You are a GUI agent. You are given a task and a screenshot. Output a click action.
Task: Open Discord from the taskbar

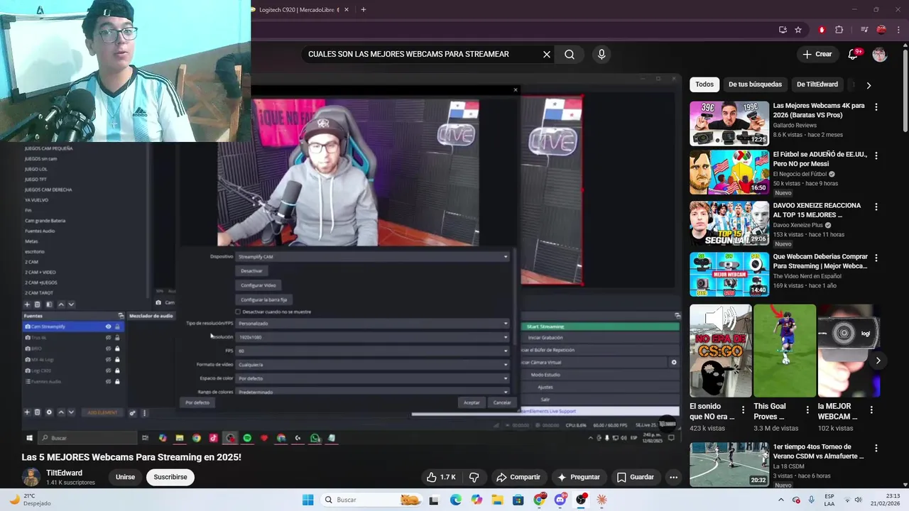pos(560,500)
